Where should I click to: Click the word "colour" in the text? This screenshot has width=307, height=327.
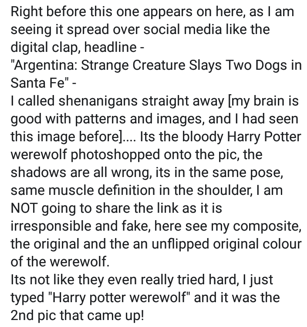click(277, 245)
